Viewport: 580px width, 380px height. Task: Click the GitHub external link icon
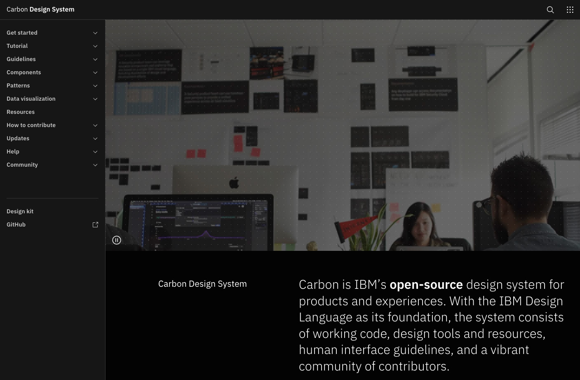coord(95,224)
